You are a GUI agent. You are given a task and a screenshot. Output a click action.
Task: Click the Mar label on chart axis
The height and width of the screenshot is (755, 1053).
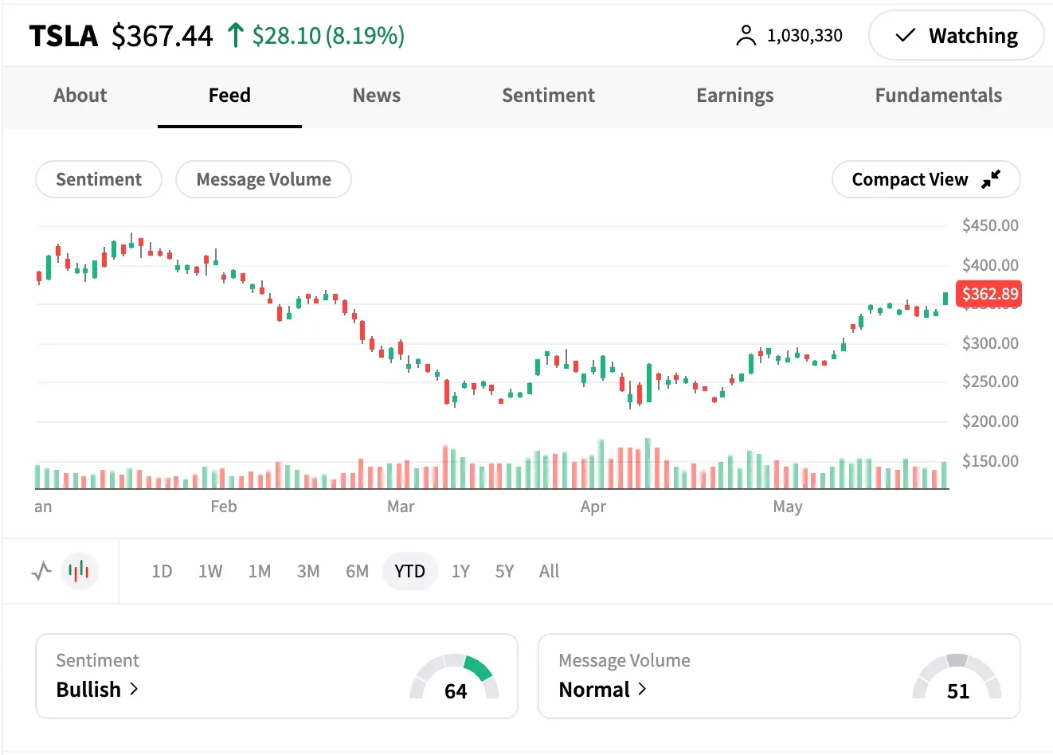[x=401, y=507]
